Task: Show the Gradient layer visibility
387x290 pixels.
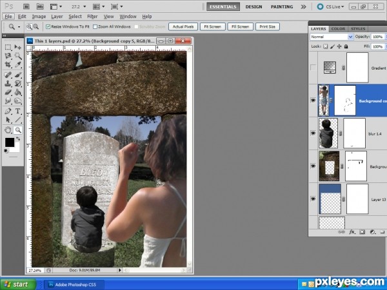Action: click(313, 68)
